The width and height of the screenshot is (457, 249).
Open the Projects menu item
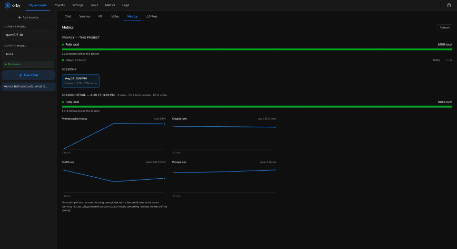[59, 5]
